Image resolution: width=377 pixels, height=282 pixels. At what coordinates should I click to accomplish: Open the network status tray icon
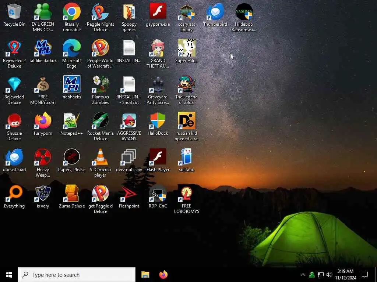pyautogui.click(x=321, y=275)
